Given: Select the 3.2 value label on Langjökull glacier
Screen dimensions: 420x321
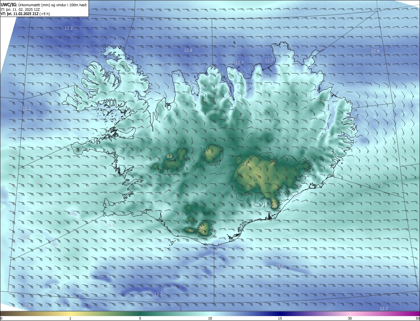Looking at the screenshot, I should (169, 156).
